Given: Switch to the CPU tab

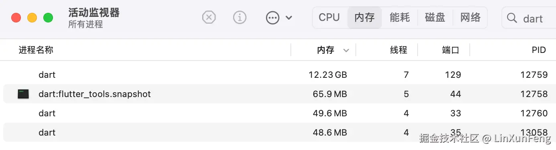Looking at the screenshot, I should pyautogui.click(x=329, y=17).
